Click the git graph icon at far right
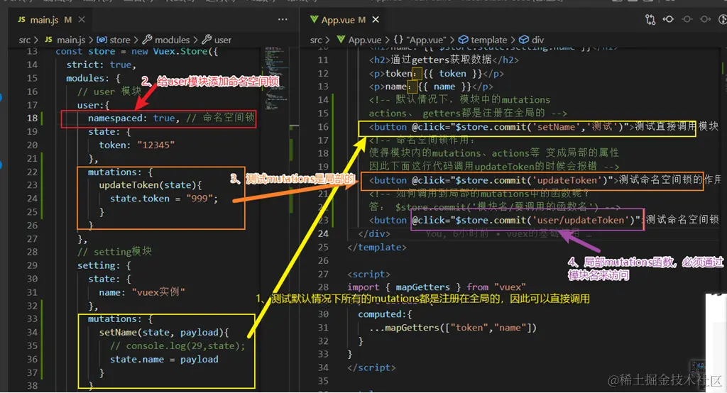Viewport: 727px width, 393px height. coord(722,19)
